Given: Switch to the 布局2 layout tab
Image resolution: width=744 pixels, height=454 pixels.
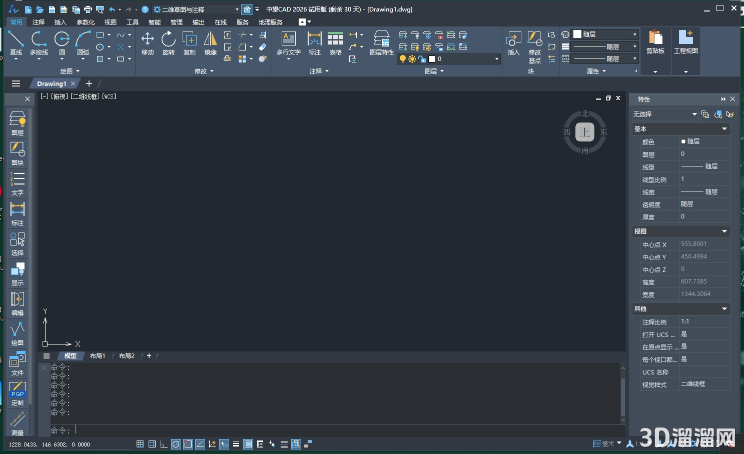Looking at the screenshot, I should [x=127, y=356].
